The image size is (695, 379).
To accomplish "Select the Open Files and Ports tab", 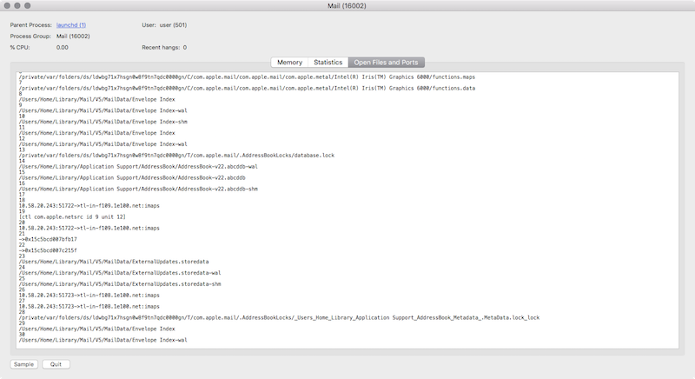I will click(x=386, y=63).
